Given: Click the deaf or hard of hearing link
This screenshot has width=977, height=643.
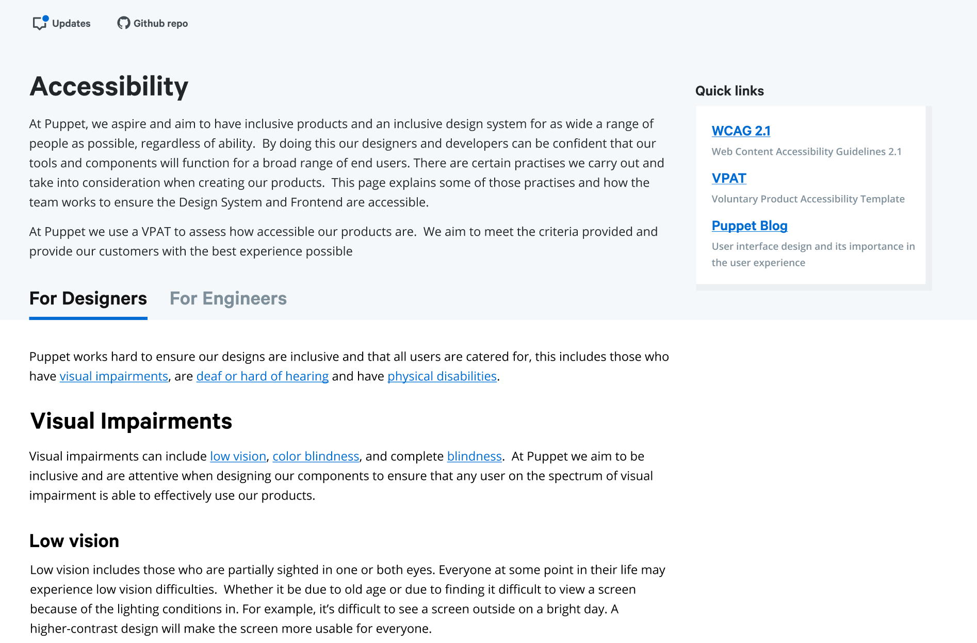Looking at the screenshot, I should tap(263, 377).
